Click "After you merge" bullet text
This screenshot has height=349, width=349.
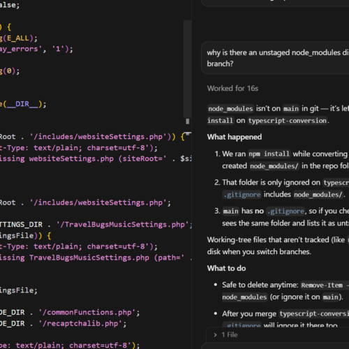249,313
